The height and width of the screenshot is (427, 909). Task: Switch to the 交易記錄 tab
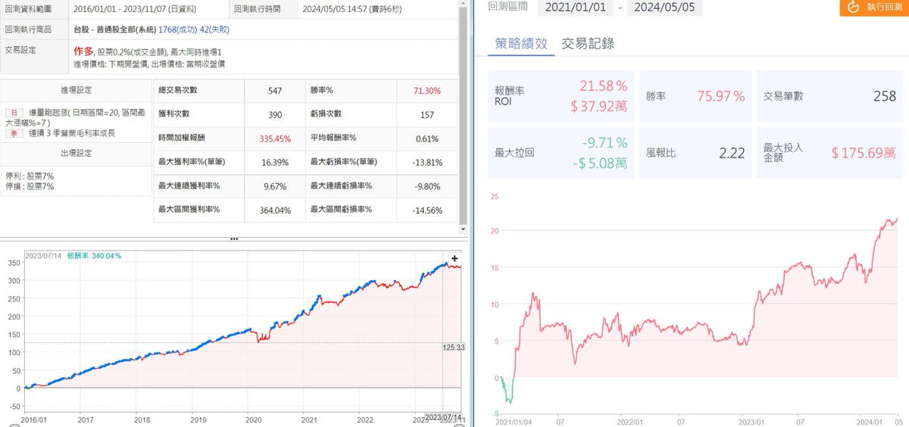coord(588,43)
